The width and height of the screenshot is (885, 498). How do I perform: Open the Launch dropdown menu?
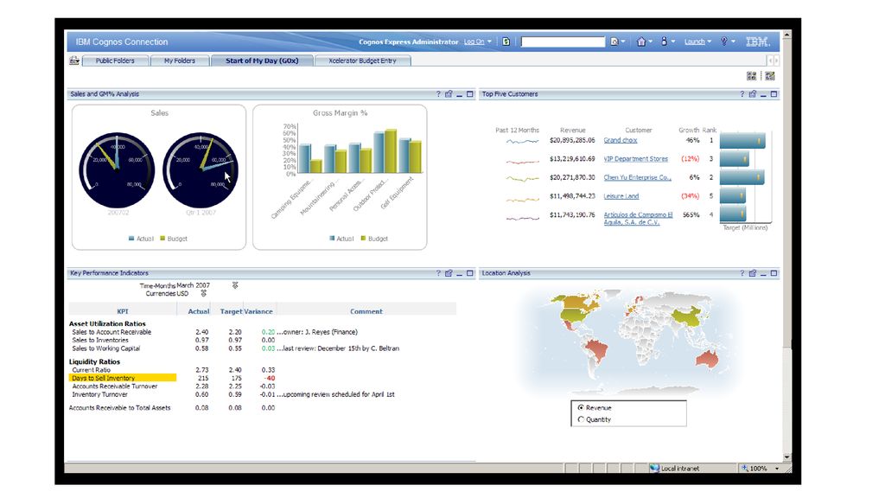(697, 41)
